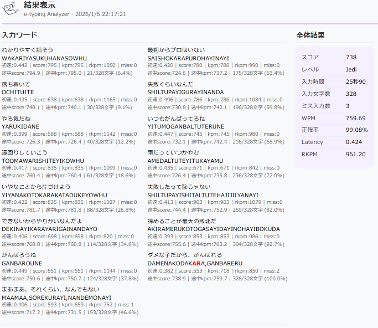Click the ミス入力数 row in results
The width and height of the screenshot is (378, 328).
334,106
